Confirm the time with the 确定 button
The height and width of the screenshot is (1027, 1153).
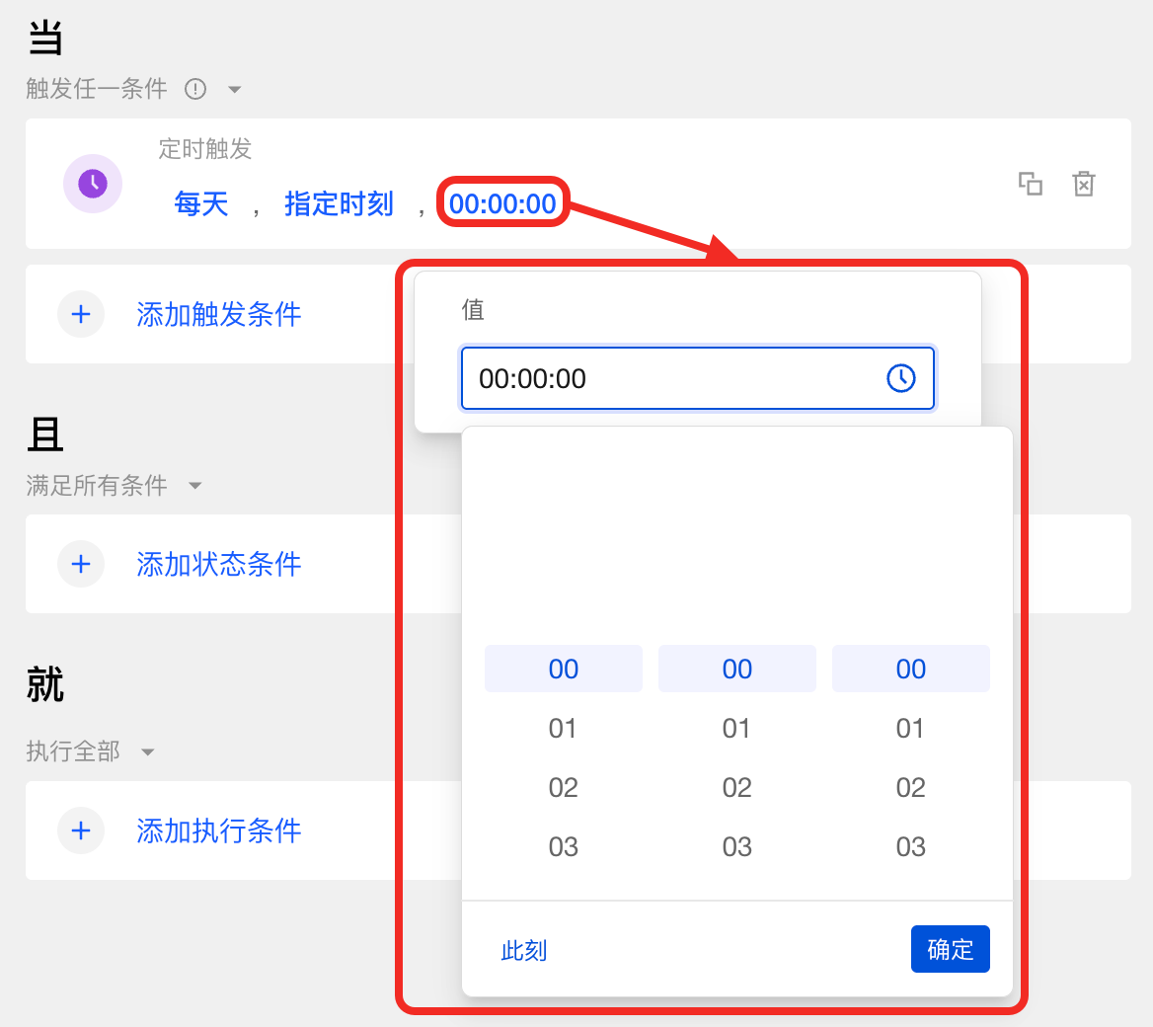click(950, 949)
